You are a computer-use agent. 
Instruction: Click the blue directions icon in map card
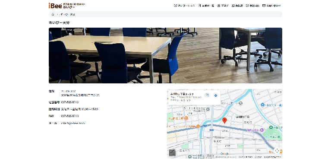215,95
